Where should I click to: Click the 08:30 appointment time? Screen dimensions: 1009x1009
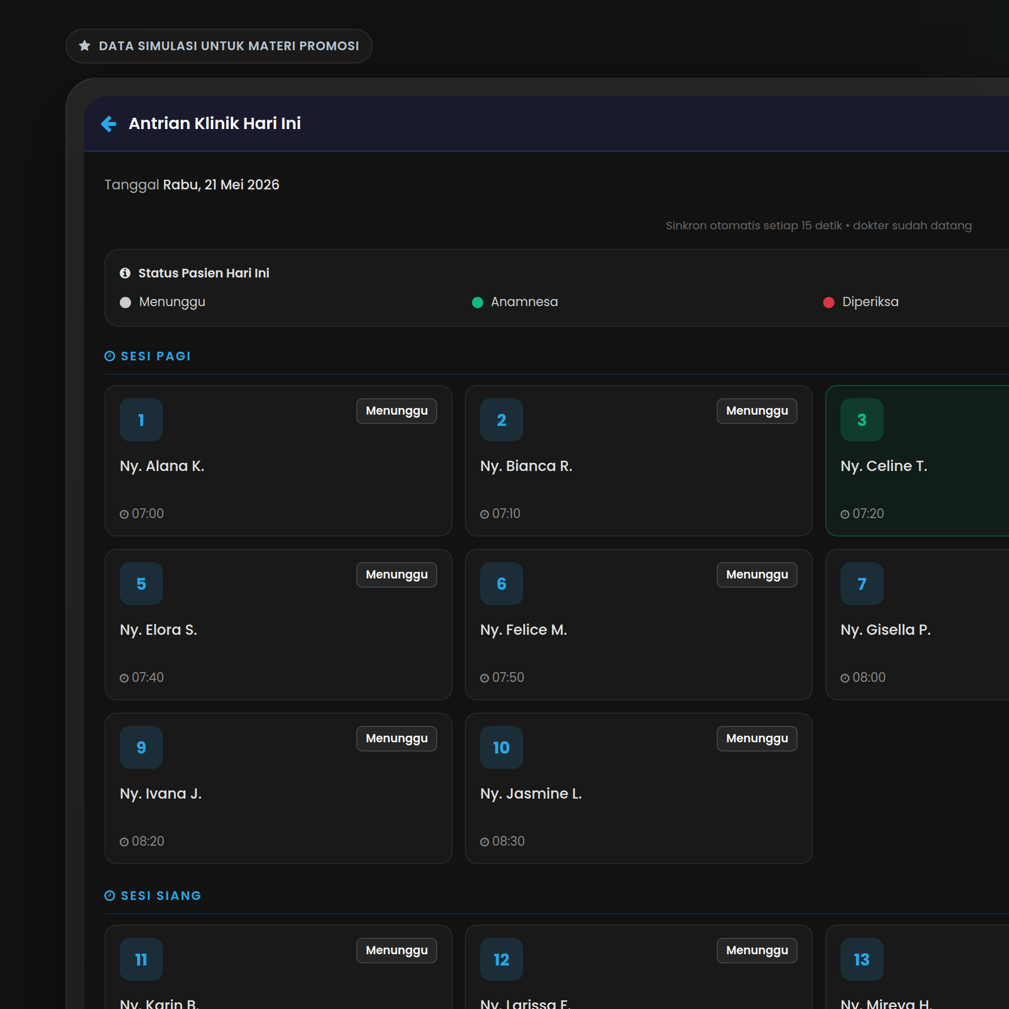[x=508, y=842]
